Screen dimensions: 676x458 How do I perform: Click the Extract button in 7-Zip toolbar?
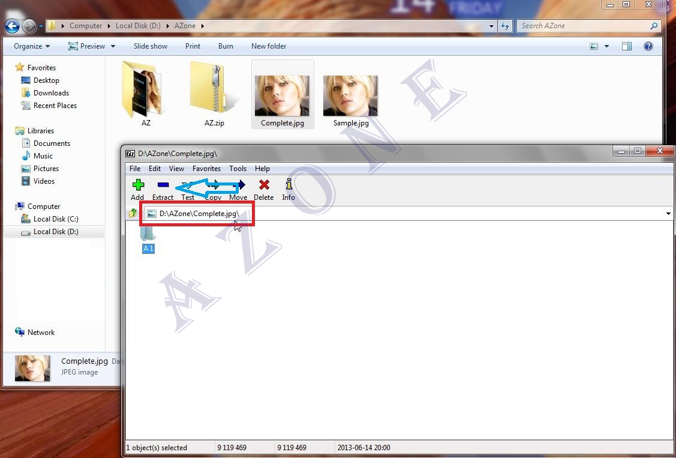[x=163, y=190]
